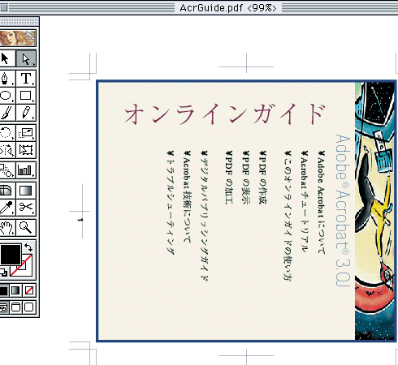Pick the Rectangle tool
The image size is (398, 365).
[26, 96]
